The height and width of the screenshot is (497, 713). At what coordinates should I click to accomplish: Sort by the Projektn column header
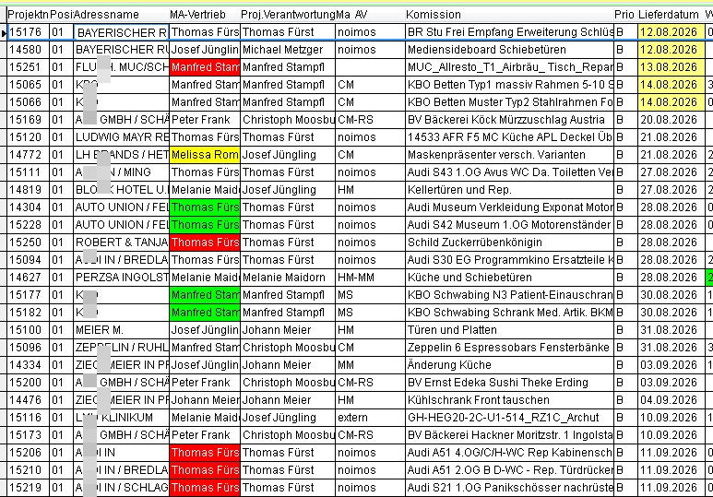tap(29, 15)
